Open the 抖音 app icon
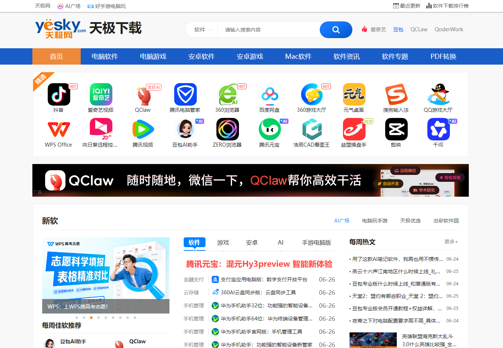This screenshot has height=348, width=503. pos(59,94)
